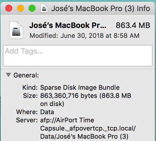The width and height of the screenshot is (156, 141).
Task: Focus the Add Tags field
Action: 78,56
